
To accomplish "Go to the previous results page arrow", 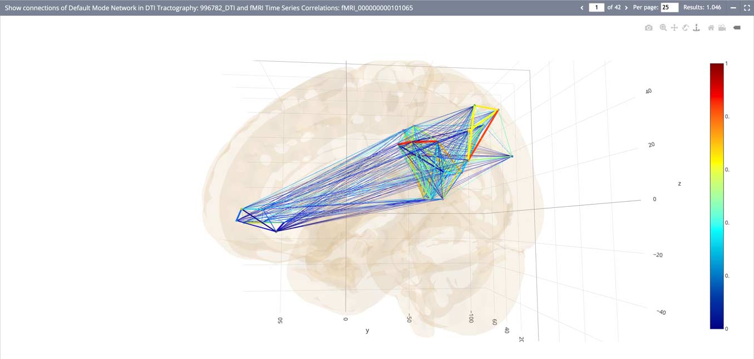I will pyautogui.click(x=582, y=8).
